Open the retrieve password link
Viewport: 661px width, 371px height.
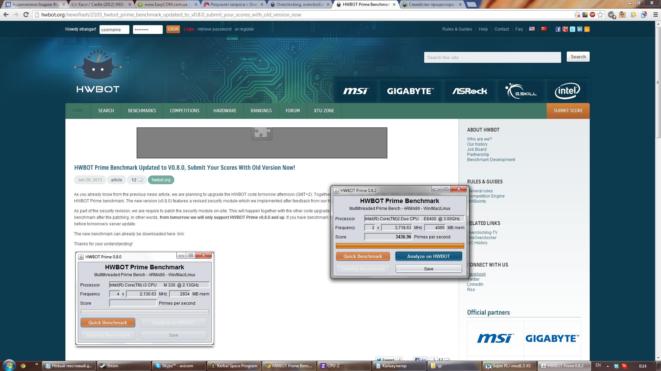point(214,29)
